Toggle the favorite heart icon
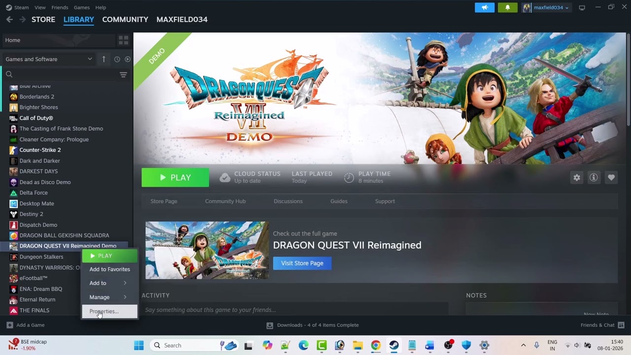The image size is (631, 355). (x=611, y=177)
